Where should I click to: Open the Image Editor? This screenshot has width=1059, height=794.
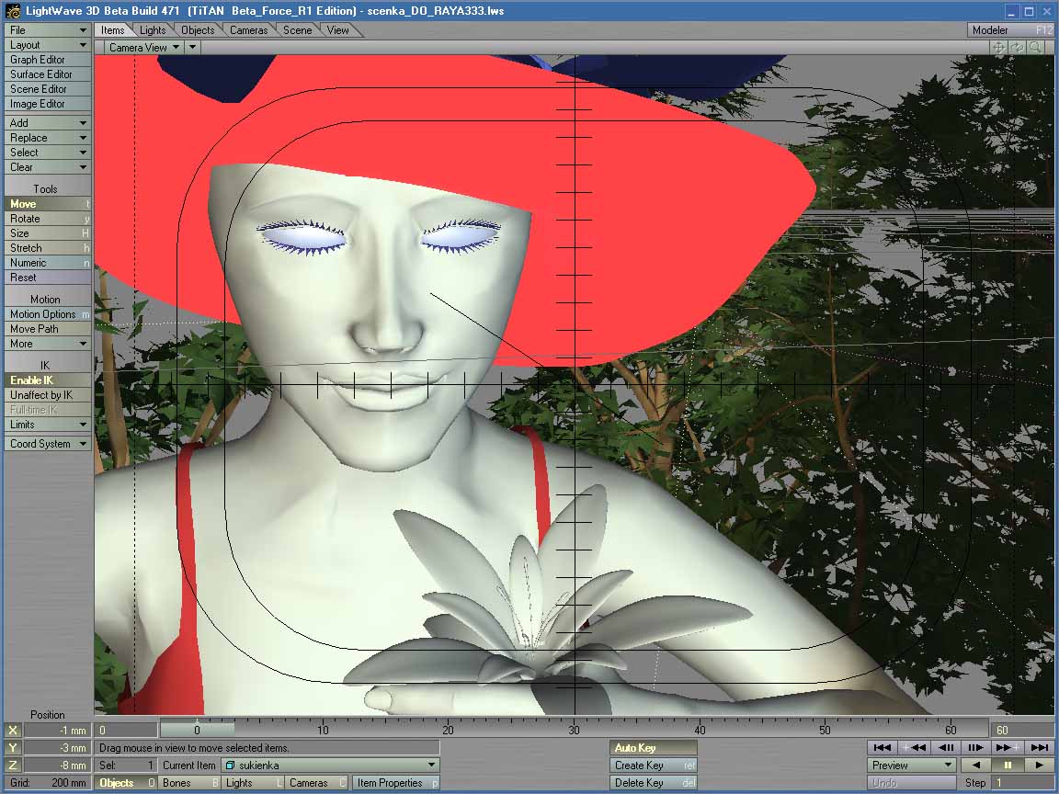(47, 104)
